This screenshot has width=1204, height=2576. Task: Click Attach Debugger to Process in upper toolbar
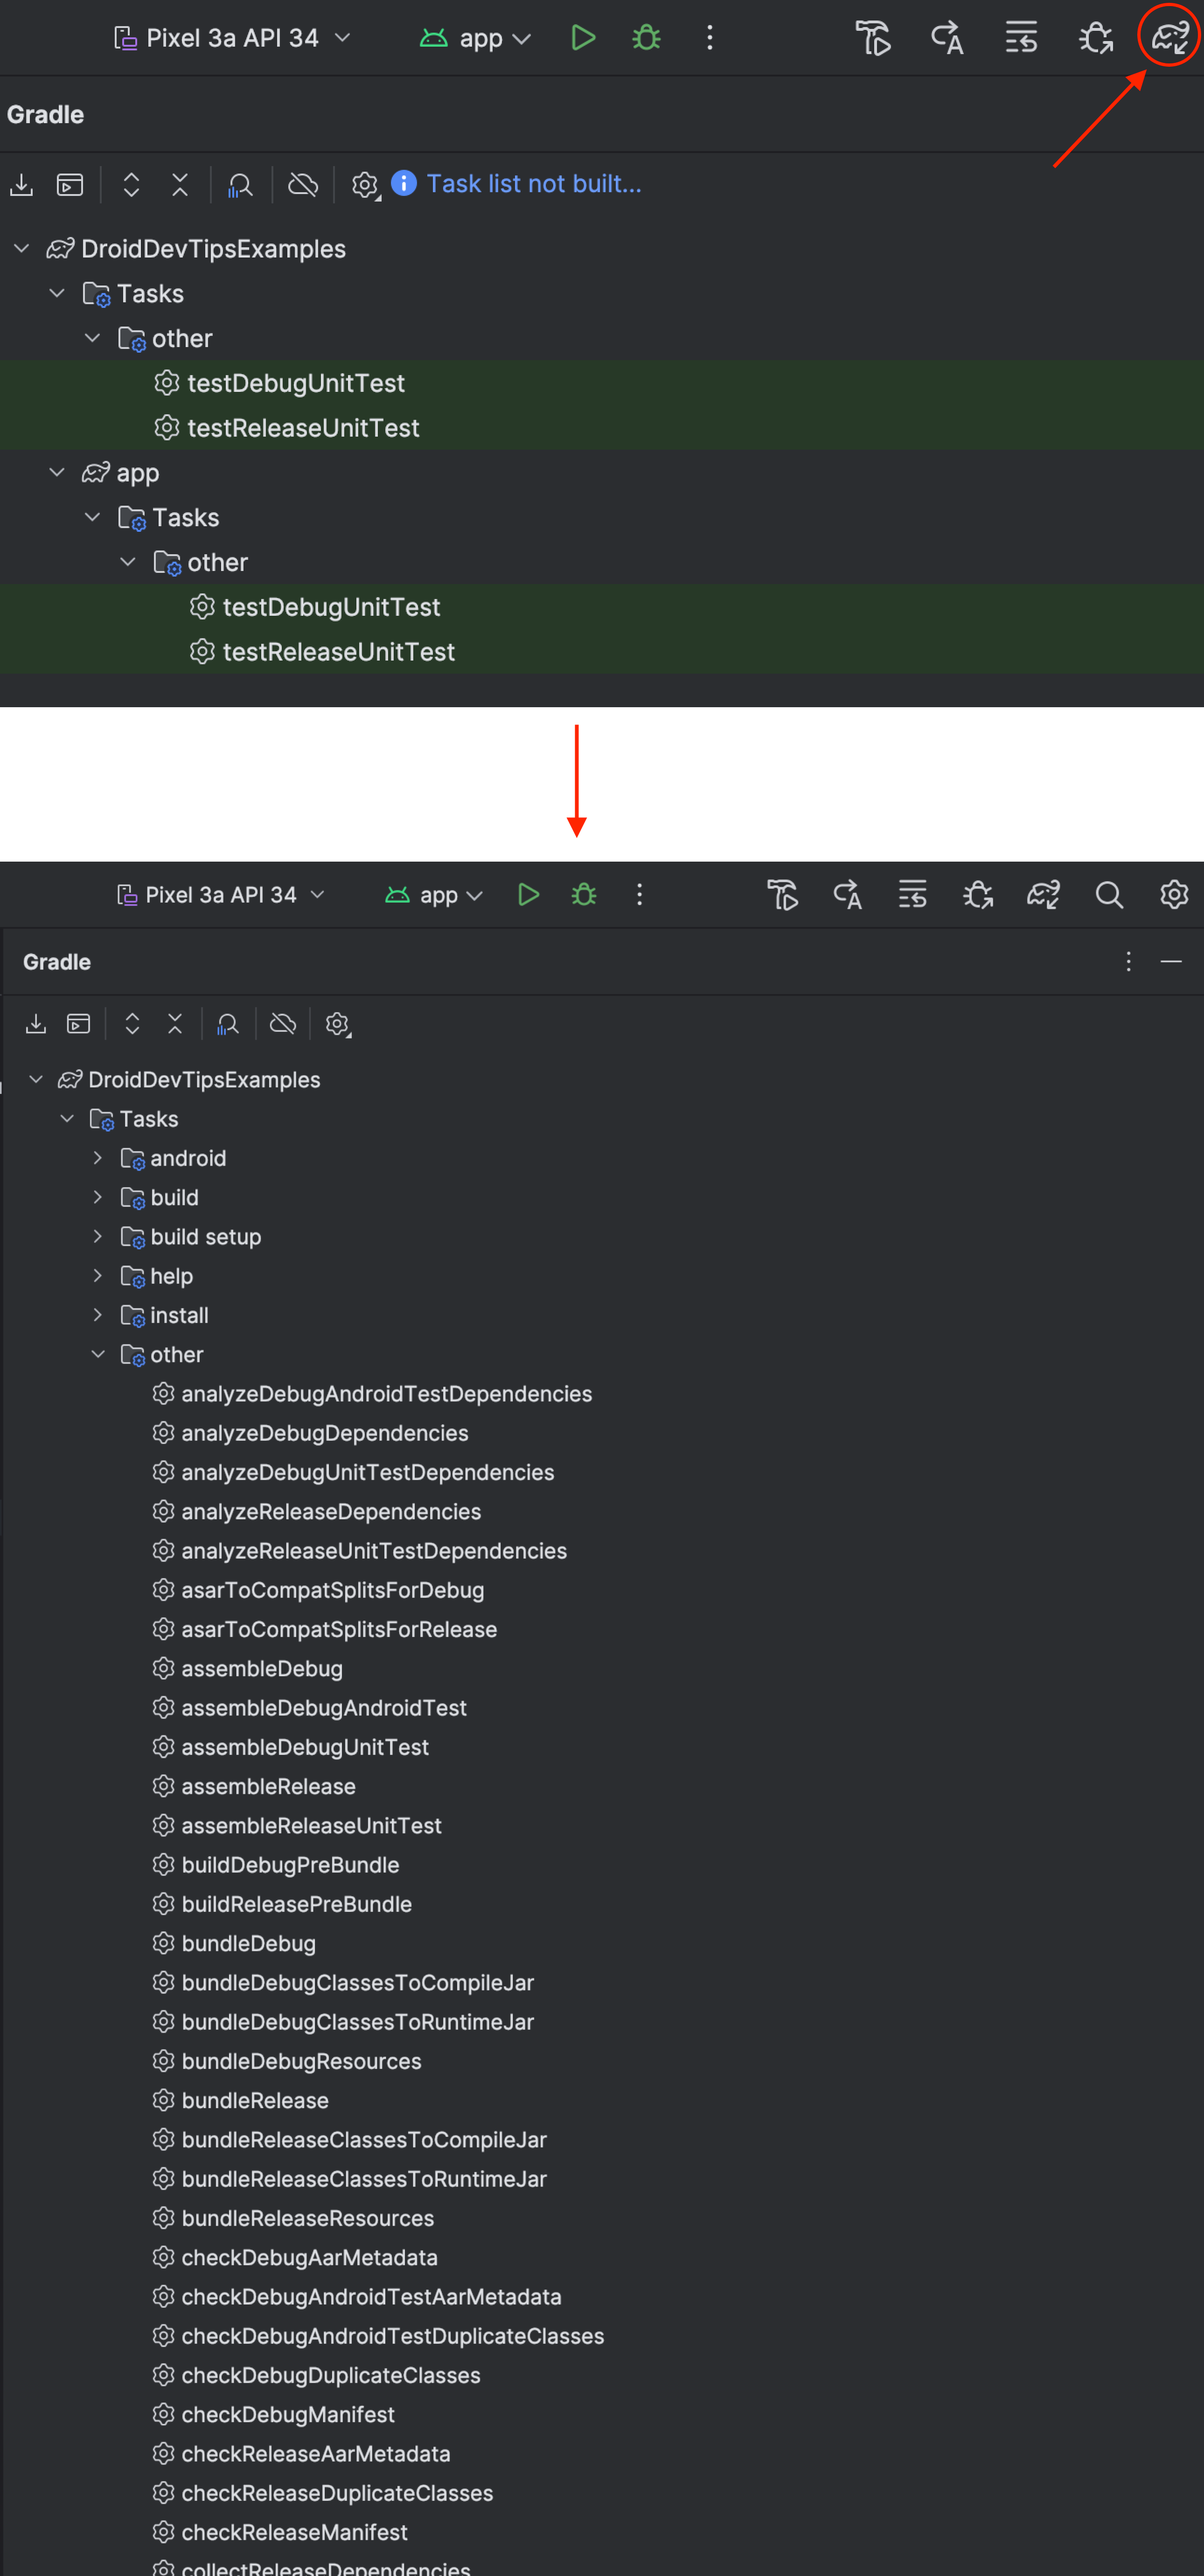tap(1096, 38)
